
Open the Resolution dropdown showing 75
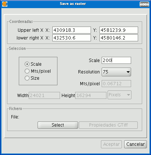tap(116, 72)
